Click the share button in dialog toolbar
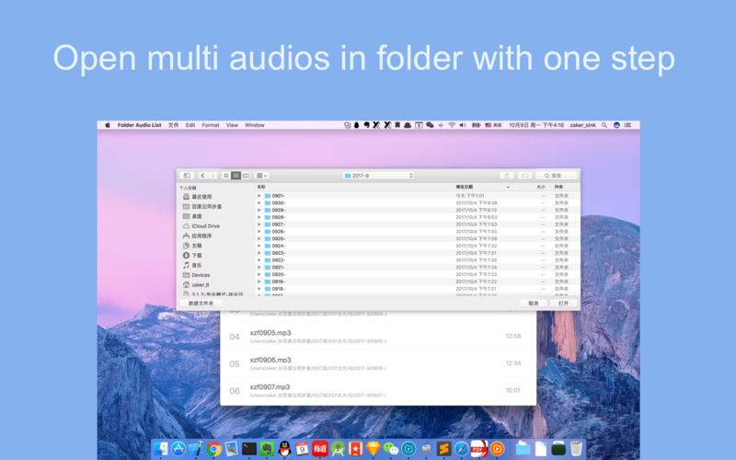Screen dimensions: 736x460 click(x=507, y=176)
